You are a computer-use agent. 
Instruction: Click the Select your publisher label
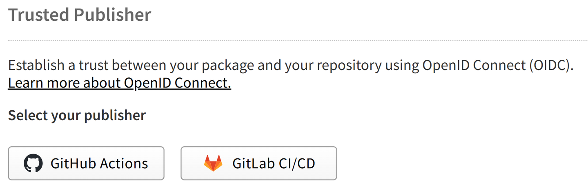point(77,115)
